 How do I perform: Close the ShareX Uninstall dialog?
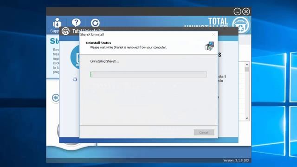(x=213, y=34)
